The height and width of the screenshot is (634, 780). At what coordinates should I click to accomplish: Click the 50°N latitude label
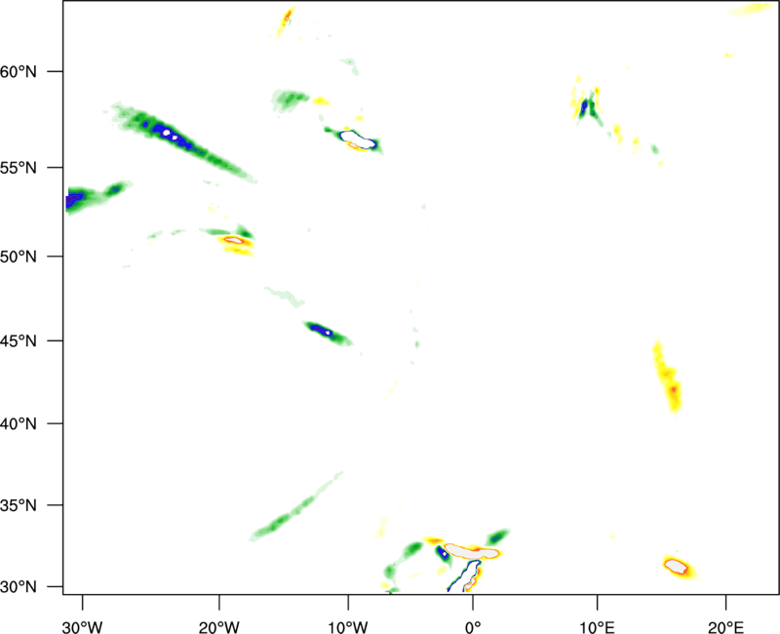(x=19, y=257)
